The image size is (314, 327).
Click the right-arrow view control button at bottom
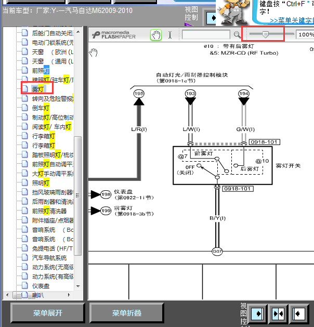(x=257, y=313)
